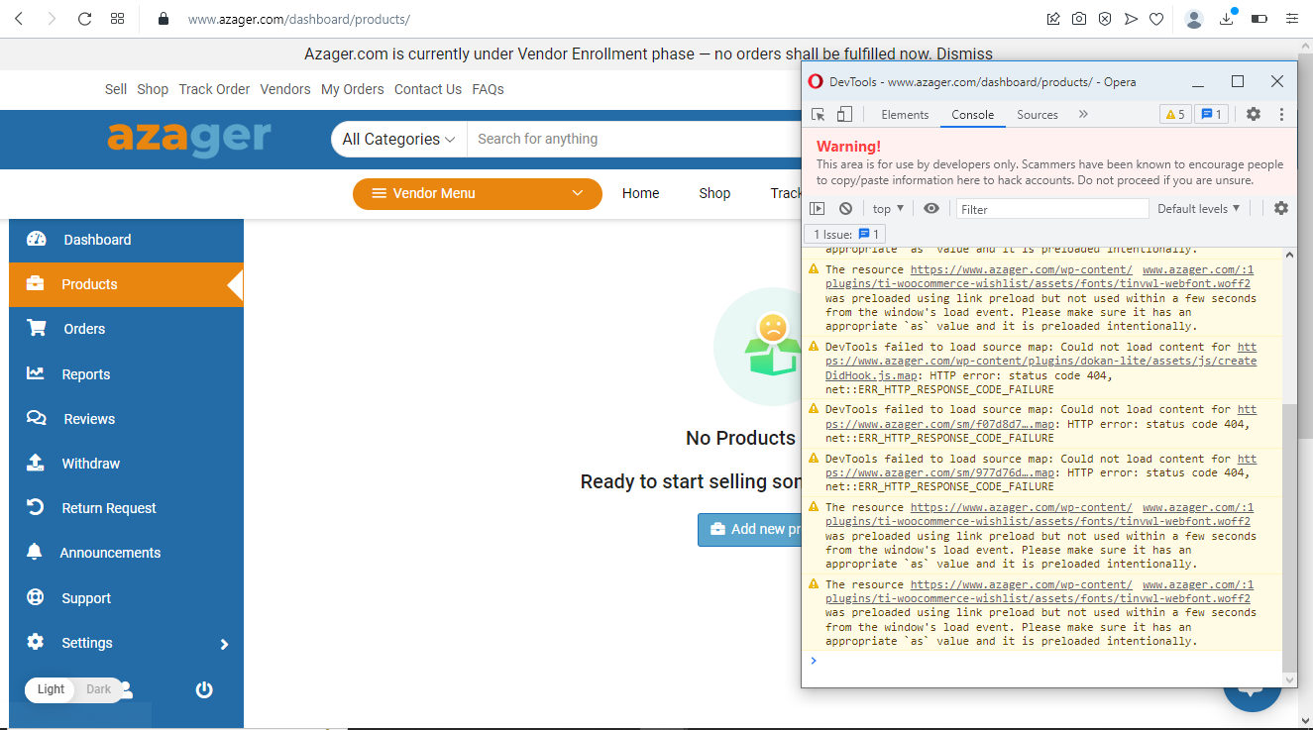Switch to the Sources tab
The image size is (1313, 730).
tap(1038, 115)
